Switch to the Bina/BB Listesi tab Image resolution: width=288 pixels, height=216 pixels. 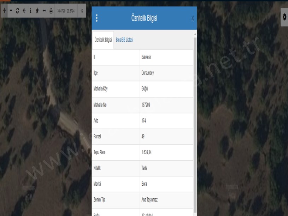coord(124,40)
